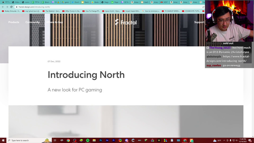Open the Discord taskbar icon
Screen dimensions: 254x143
click(127, 140)
